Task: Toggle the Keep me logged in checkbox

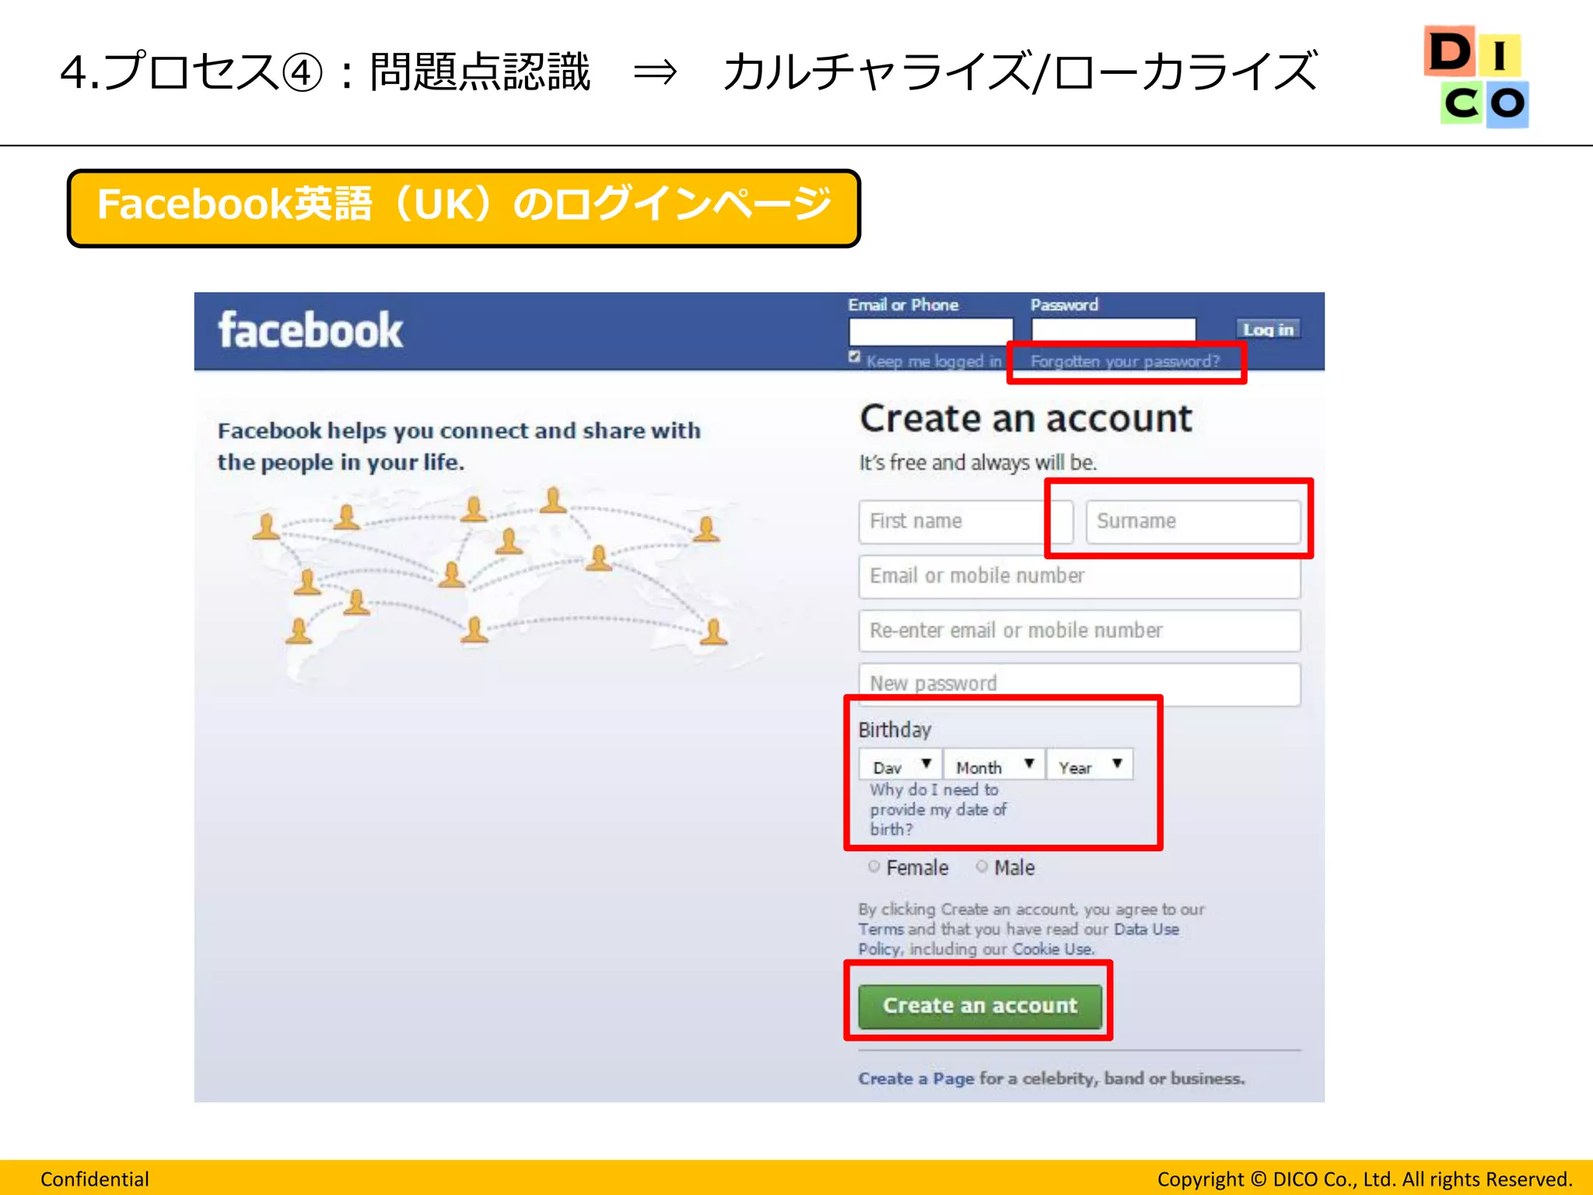Action: pos(854,357)
